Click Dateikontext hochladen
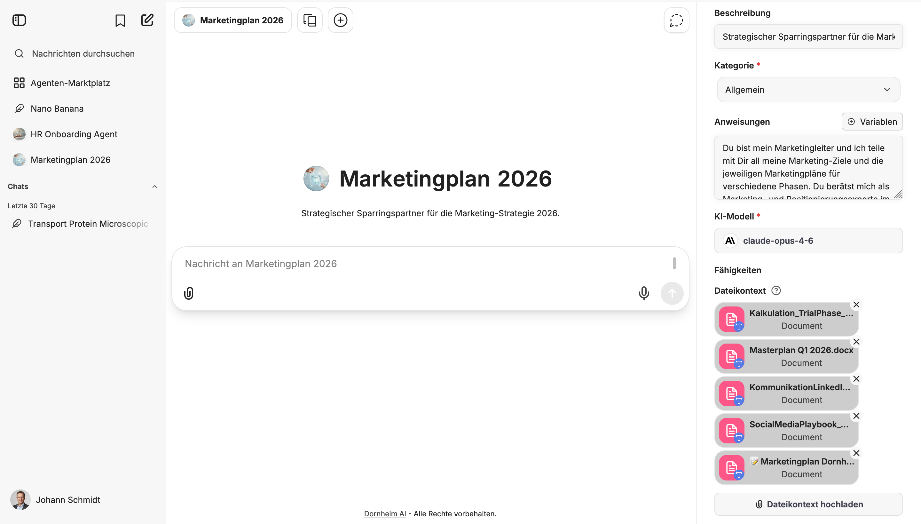Image resolution: width=921 pixels, height=524 pixels. coord(808,504)
